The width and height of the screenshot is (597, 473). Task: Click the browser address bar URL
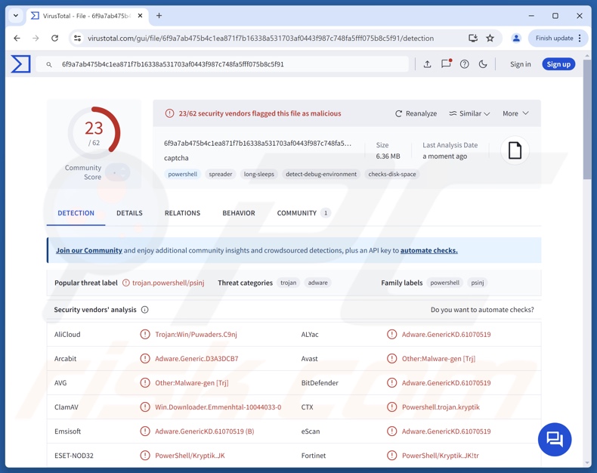pos(261,38)
